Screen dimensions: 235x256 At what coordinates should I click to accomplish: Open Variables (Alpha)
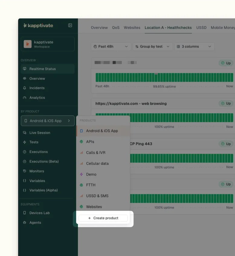48,190
